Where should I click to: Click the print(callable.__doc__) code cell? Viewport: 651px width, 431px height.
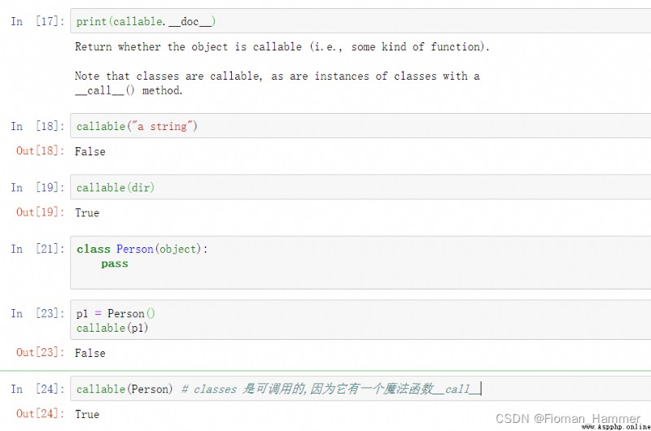click(360, 21)
